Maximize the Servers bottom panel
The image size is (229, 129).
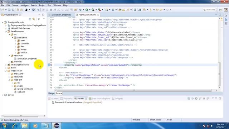[220, 99]
